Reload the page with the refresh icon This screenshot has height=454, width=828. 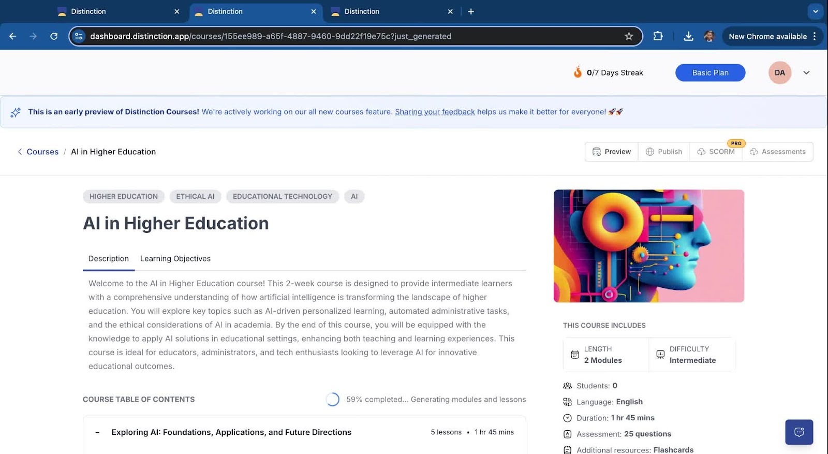(54, 36)
